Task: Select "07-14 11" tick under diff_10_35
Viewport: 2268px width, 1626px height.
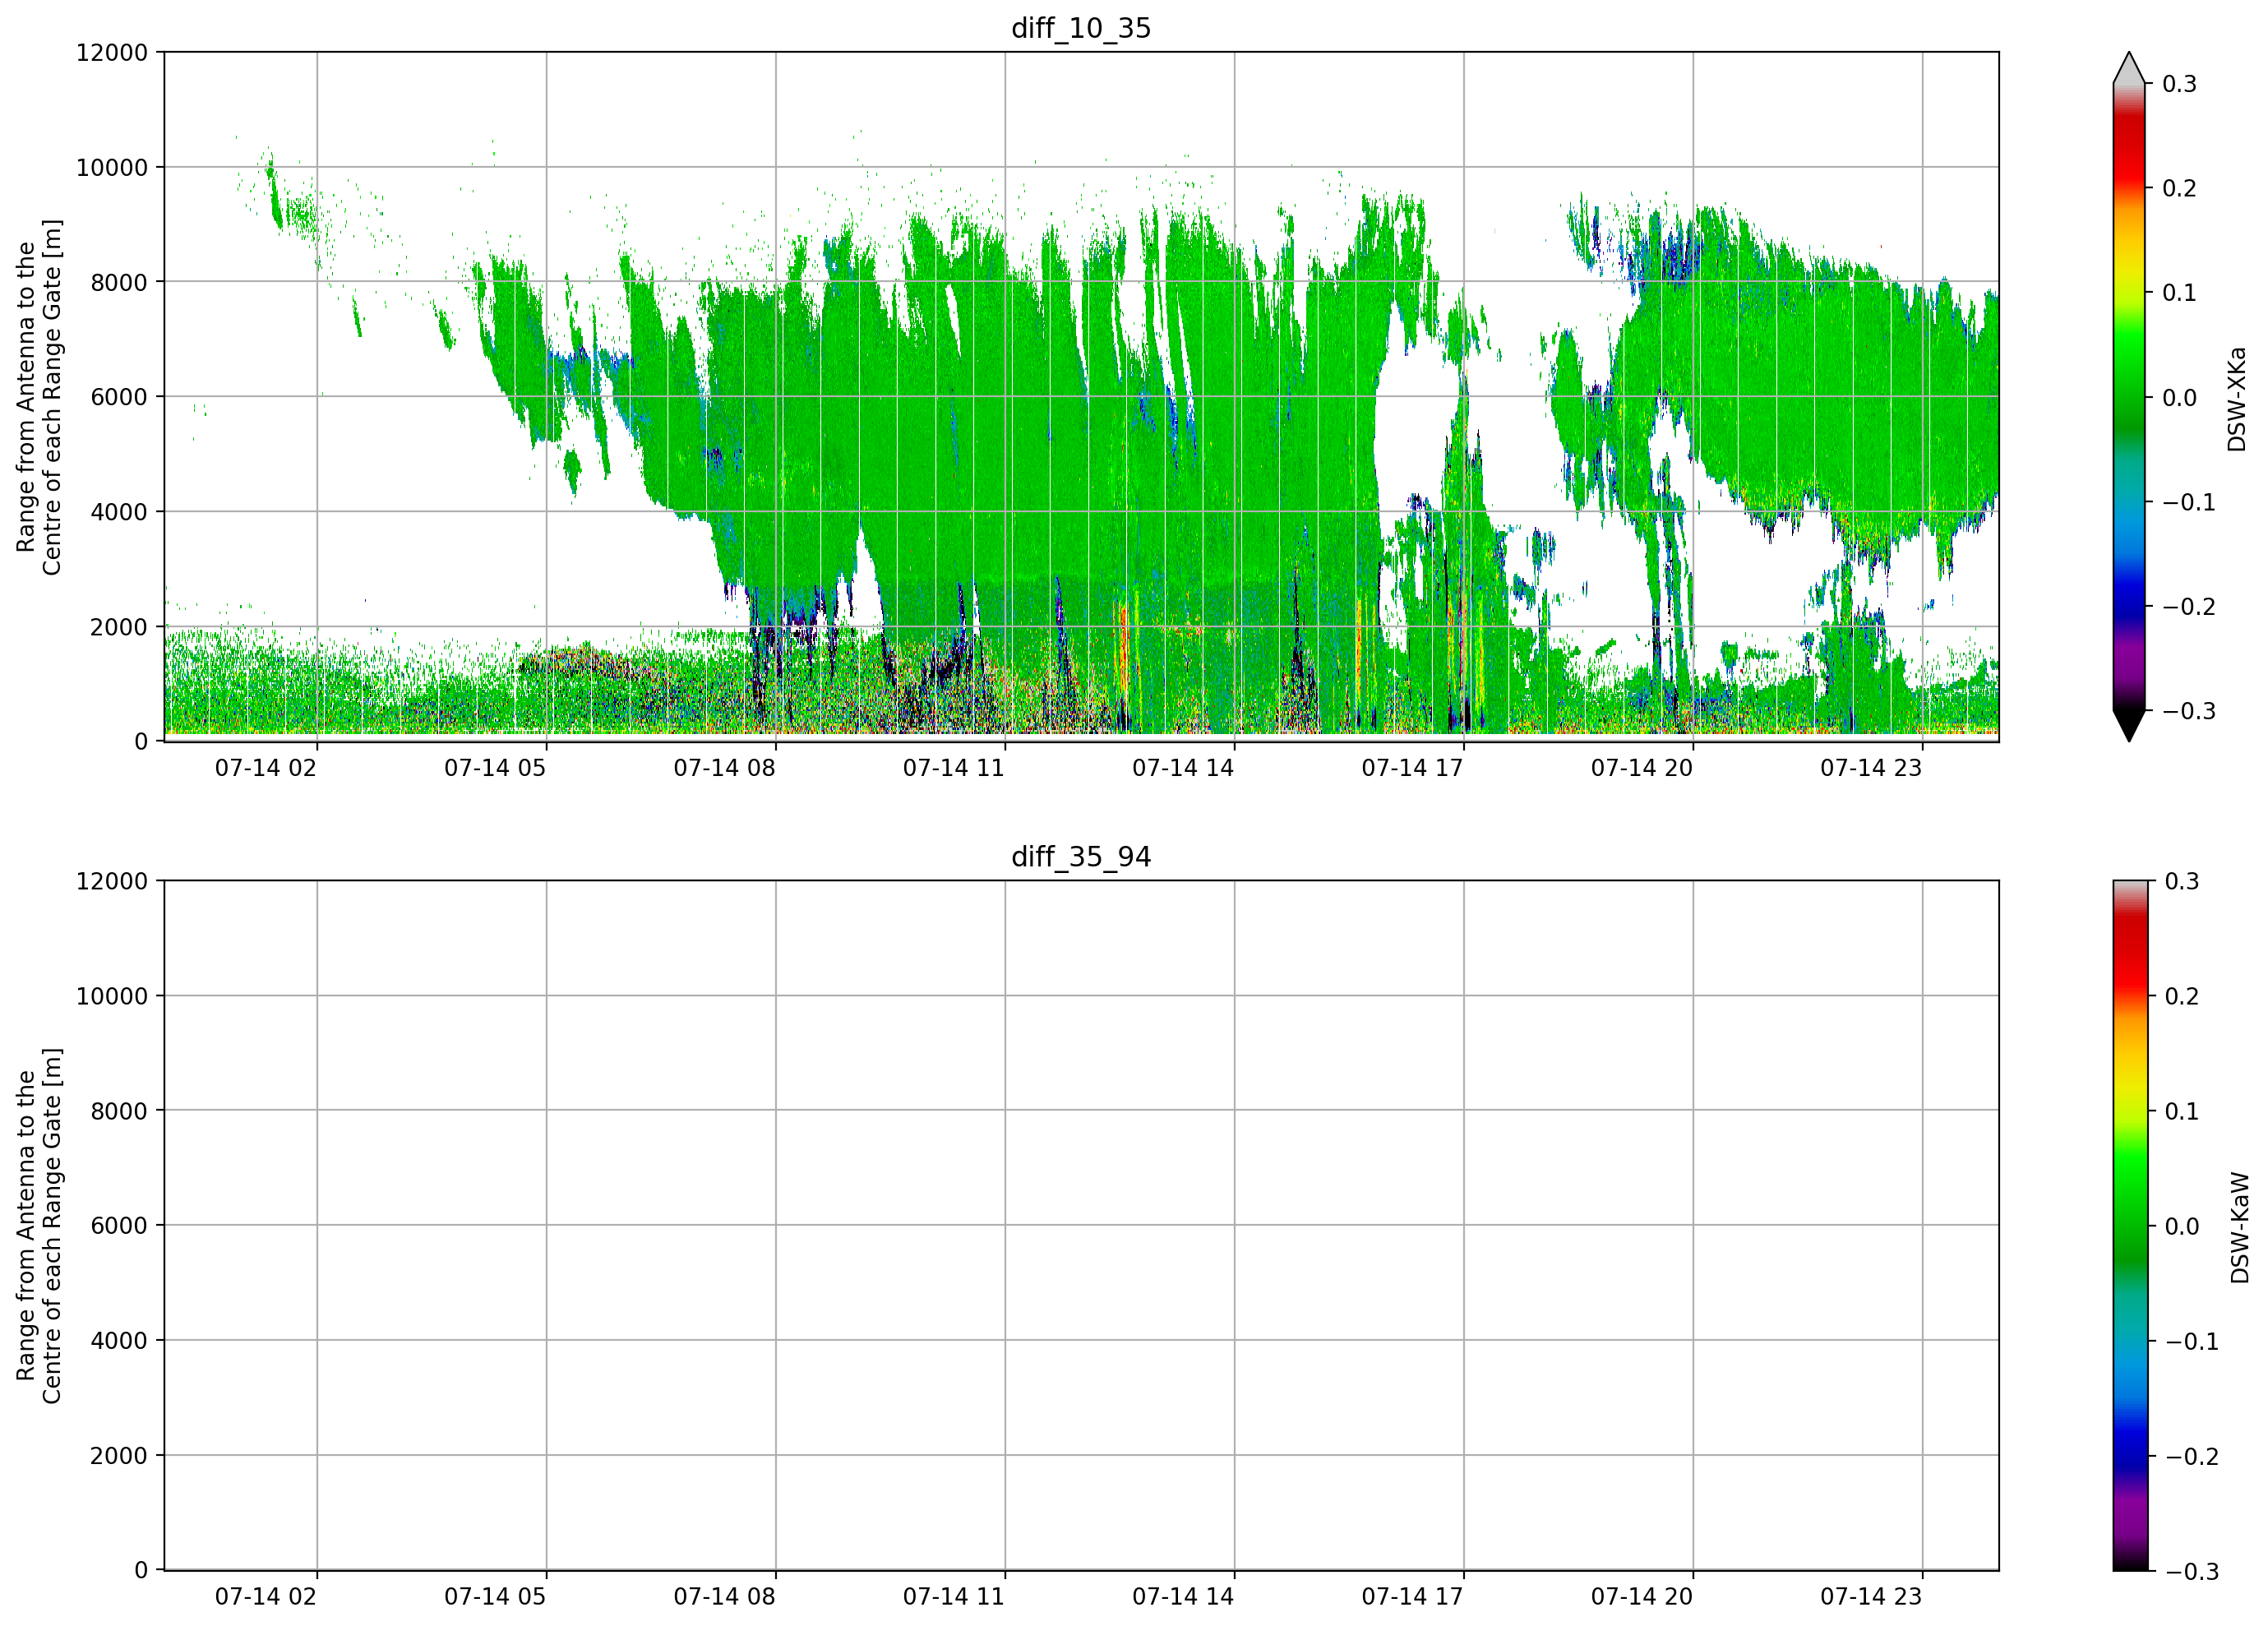Action: click(954, 768)
